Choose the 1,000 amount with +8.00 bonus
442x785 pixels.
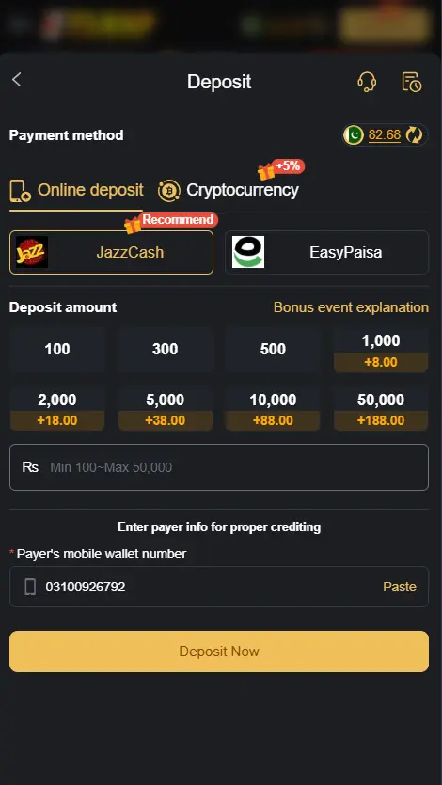click(381, 350)
